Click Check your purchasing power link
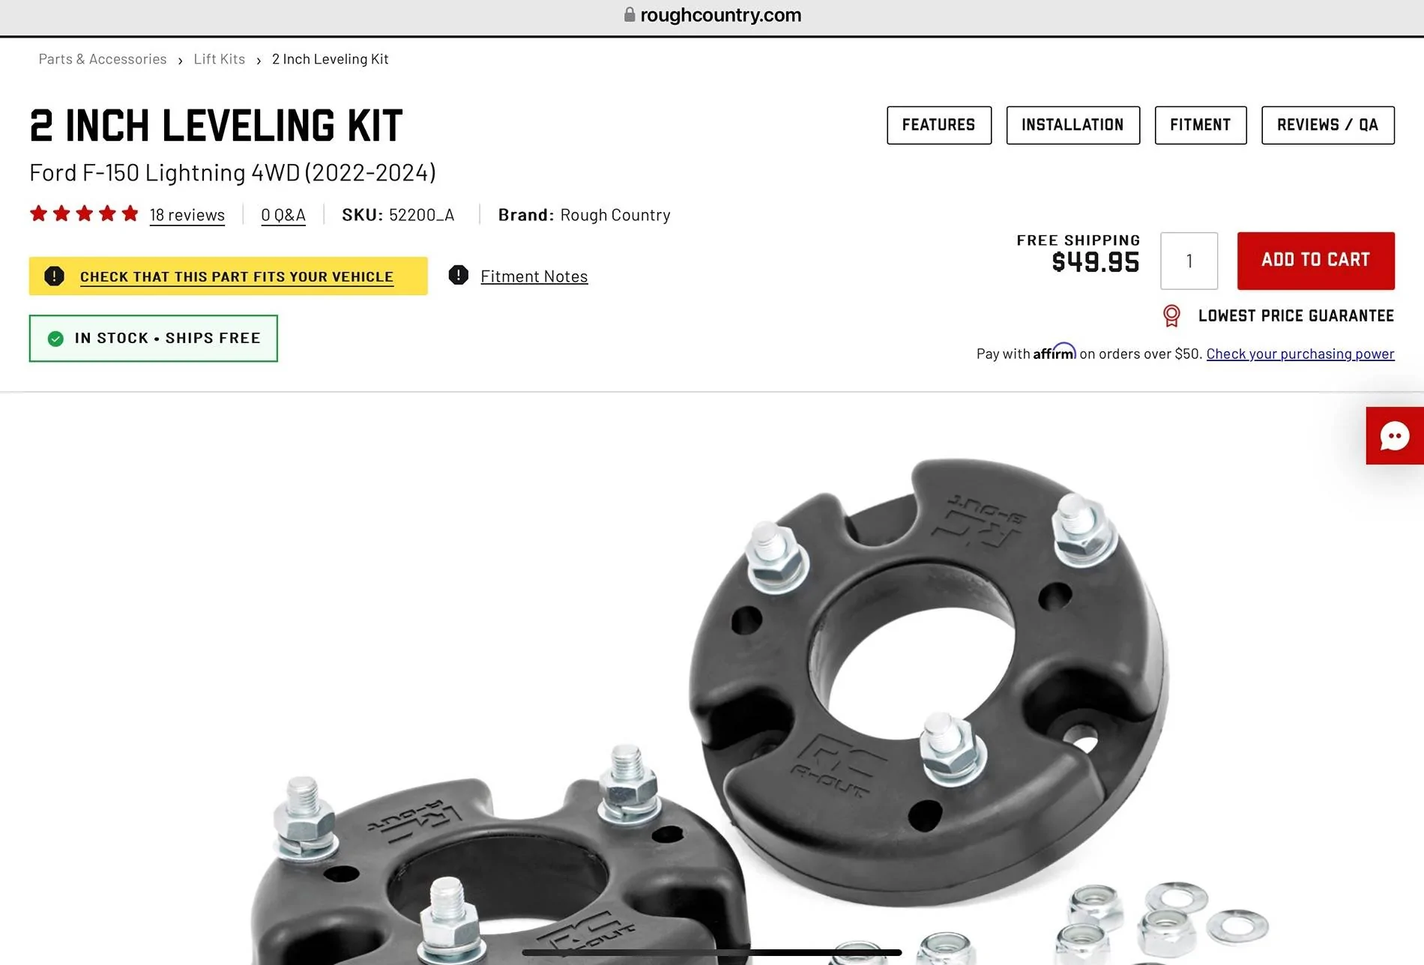The image size is (1424, 965). [1300, 354]
